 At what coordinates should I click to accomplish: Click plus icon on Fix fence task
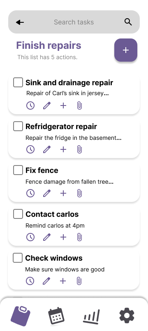(63, 193)
